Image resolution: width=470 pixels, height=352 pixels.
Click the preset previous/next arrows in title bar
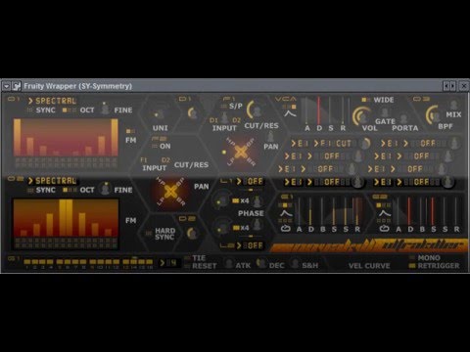[449, 86]
